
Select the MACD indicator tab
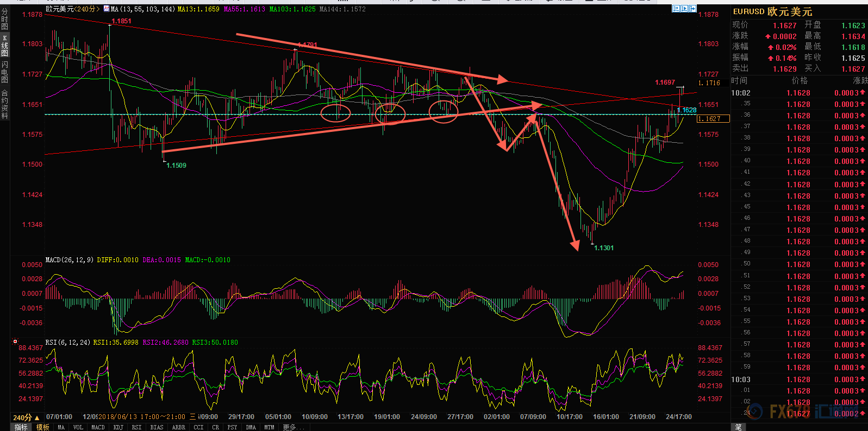(x=98, y=427)
